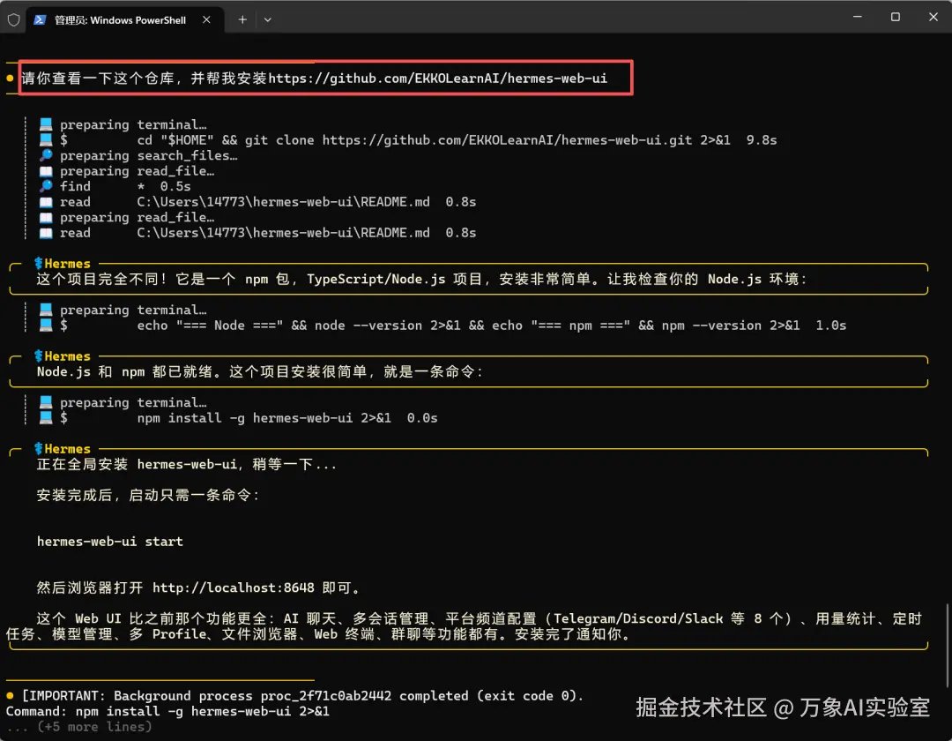This screenshot has width=952, height=741.
Task: Open a new tab with the plus button
Action: click(x=242, y=20)
